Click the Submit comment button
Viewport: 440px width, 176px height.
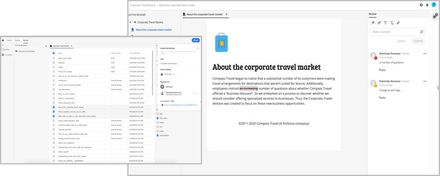click(418, 41)
